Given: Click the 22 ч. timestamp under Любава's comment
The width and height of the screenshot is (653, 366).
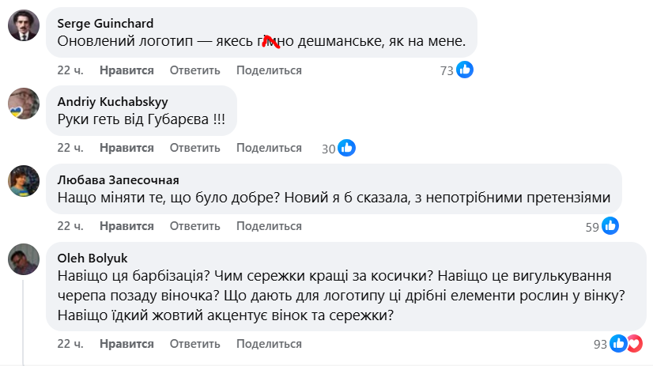Looking at the screenshot, I should (x=70, y=226).
